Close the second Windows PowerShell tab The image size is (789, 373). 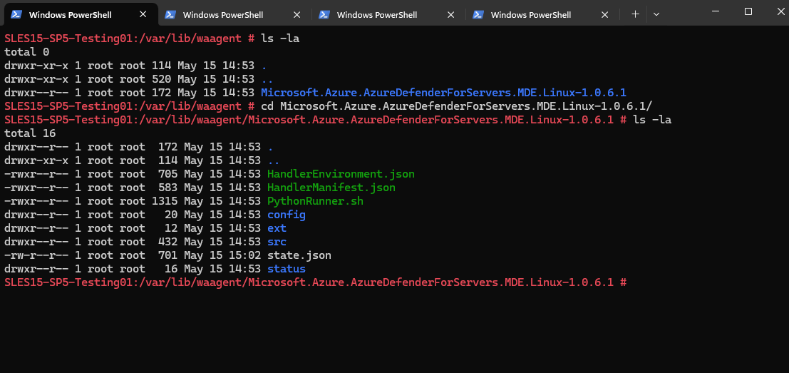(x=297, y=14)
